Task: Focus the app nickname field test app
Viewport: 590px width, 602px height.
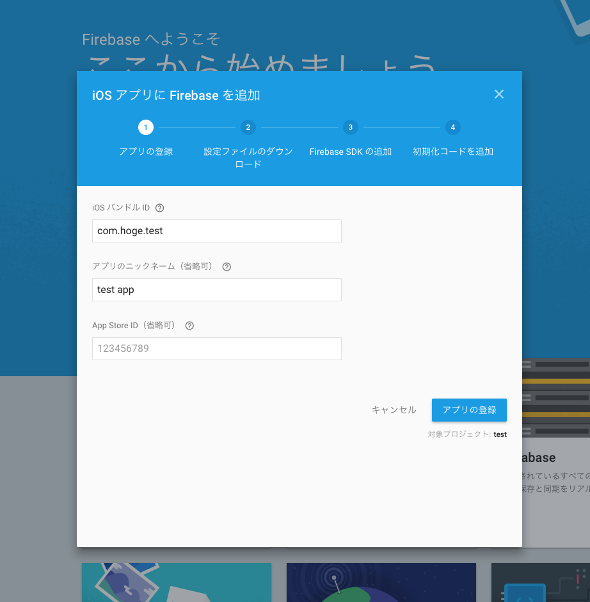Action: [217, 289]
